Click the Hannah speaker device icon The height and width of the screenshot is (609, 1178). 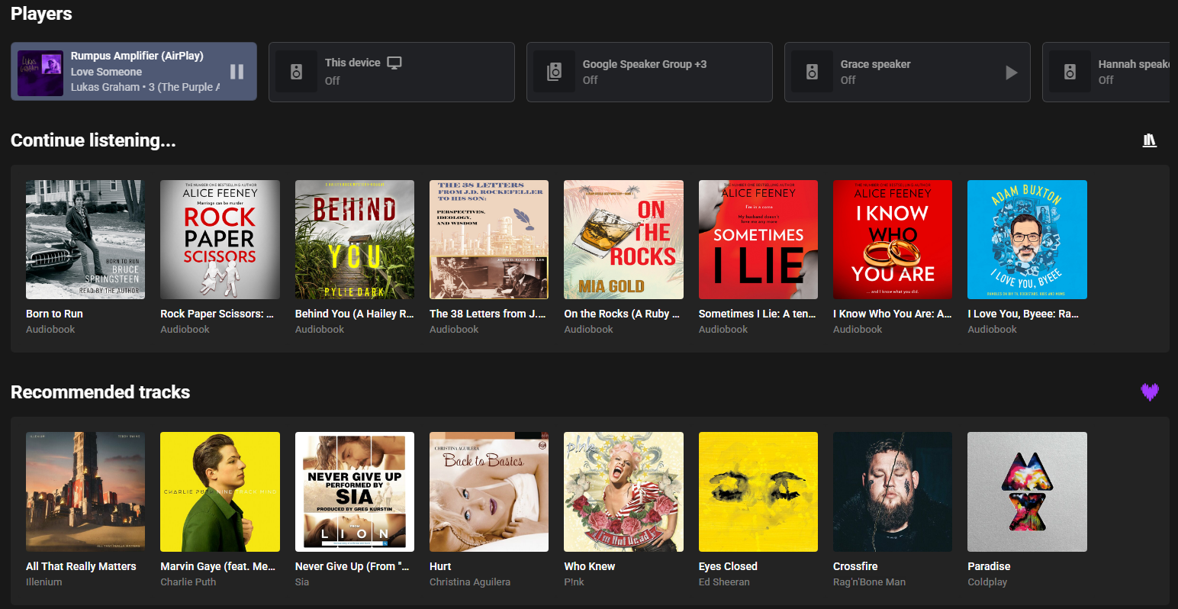[1070, 72]
